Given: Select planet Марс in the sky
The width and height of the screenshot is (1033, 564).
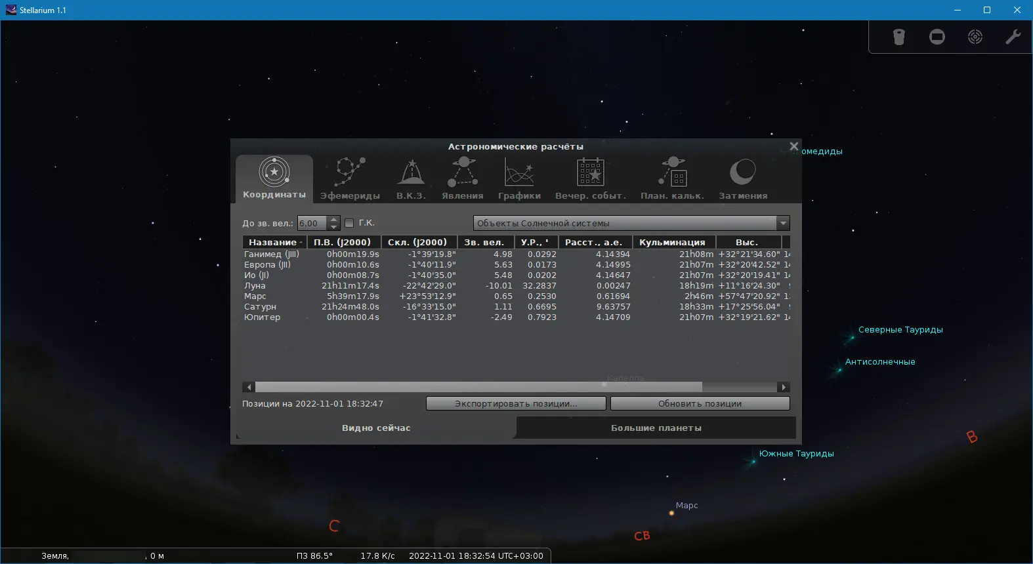Looking at the screenshot, I should [671, 513].
